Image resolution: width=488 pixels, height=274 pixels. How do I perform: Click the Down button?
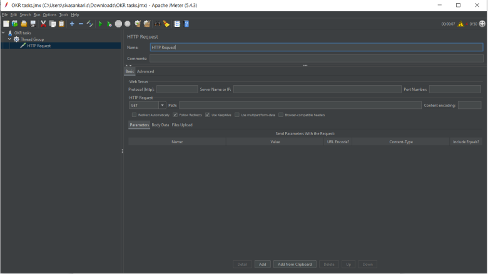[367, 265]
